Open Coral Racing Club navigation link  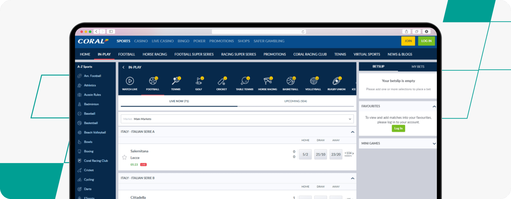click(x=310, y=54)
